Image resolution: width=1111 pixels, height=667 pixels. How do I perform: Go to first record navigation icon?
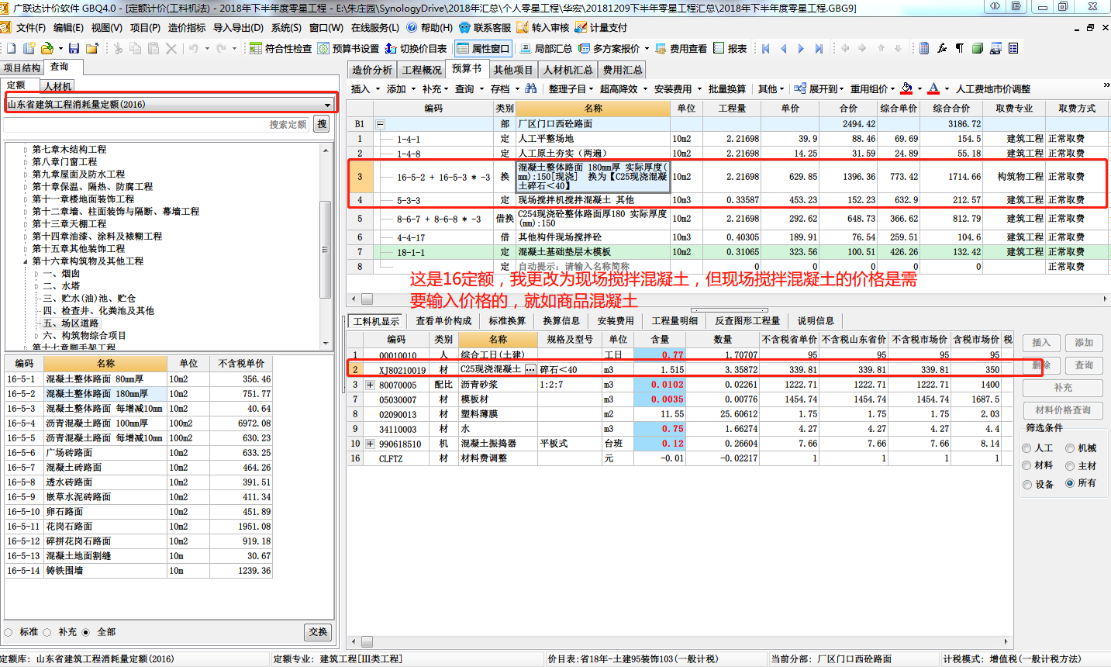pos(765,48)
